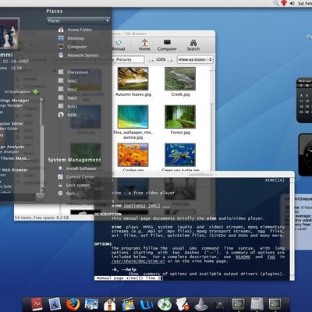Click Computer in the File Browser toolbar

[x=167, y=45]
